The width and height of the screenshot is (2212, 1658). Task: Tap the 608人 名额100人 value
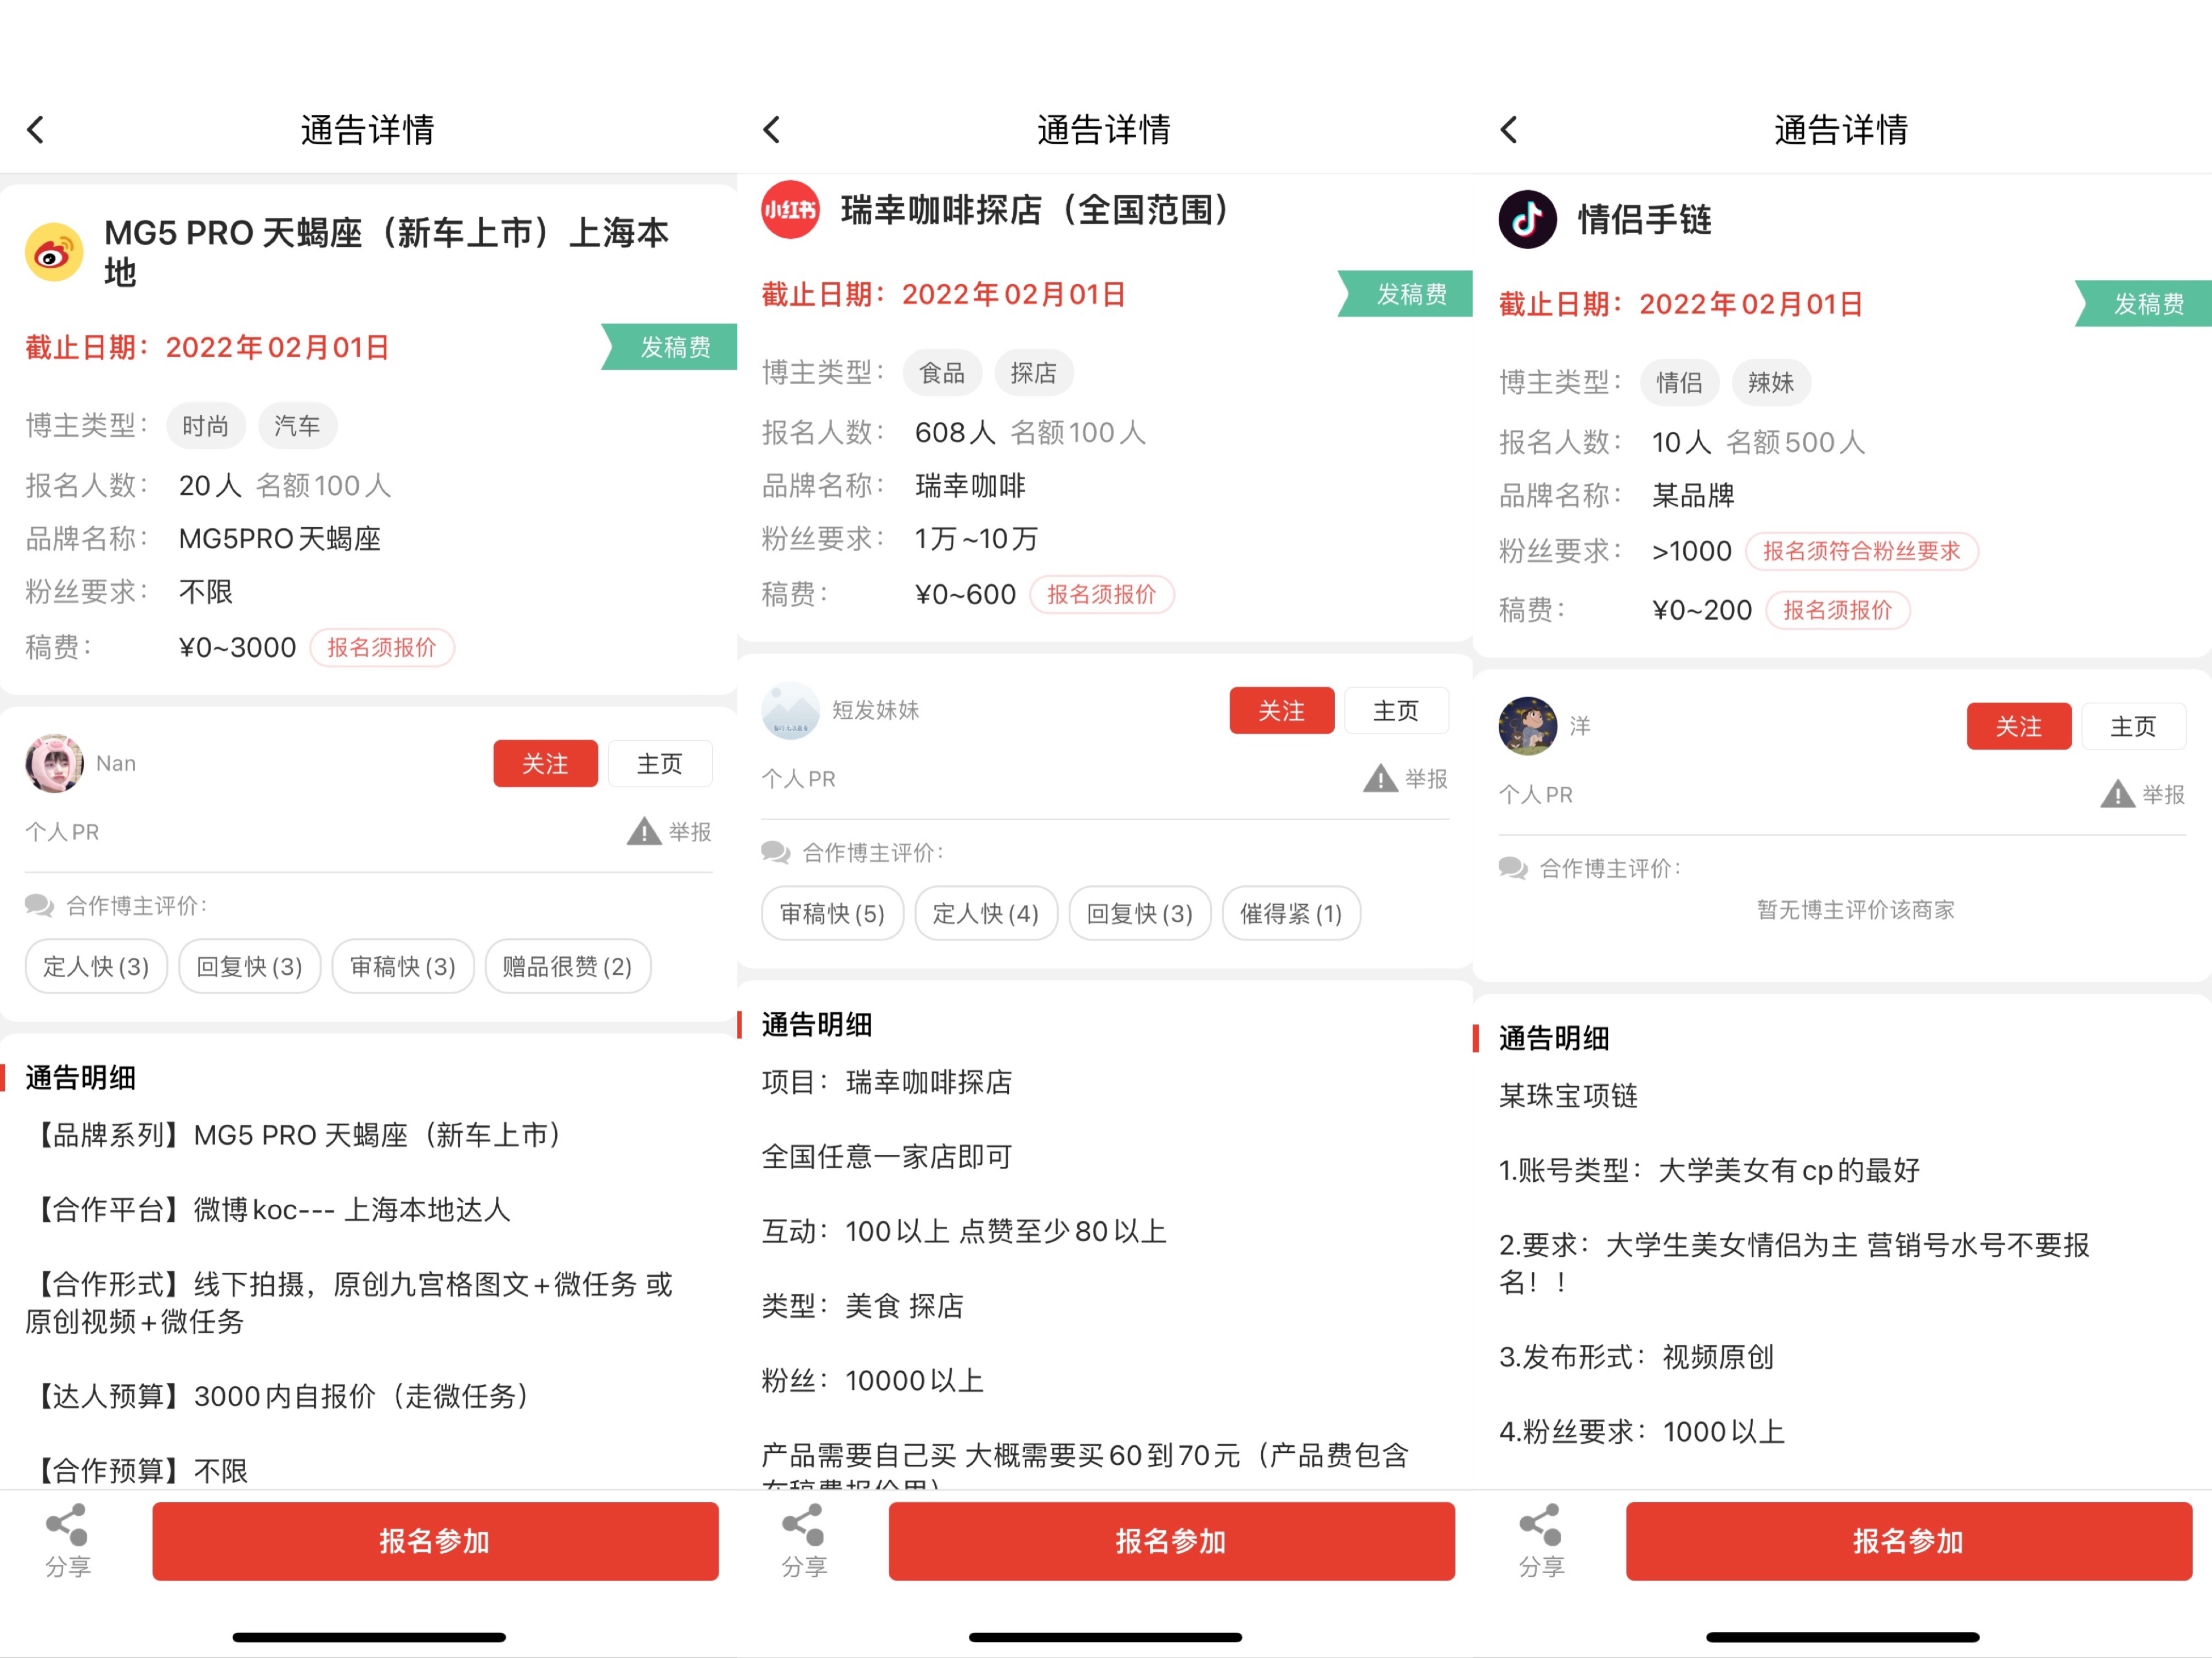click(x=1030, y=432)
